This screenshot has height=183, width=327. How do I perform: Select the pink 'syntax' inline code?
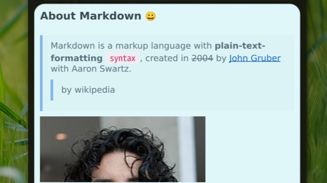tap(122, 58)
